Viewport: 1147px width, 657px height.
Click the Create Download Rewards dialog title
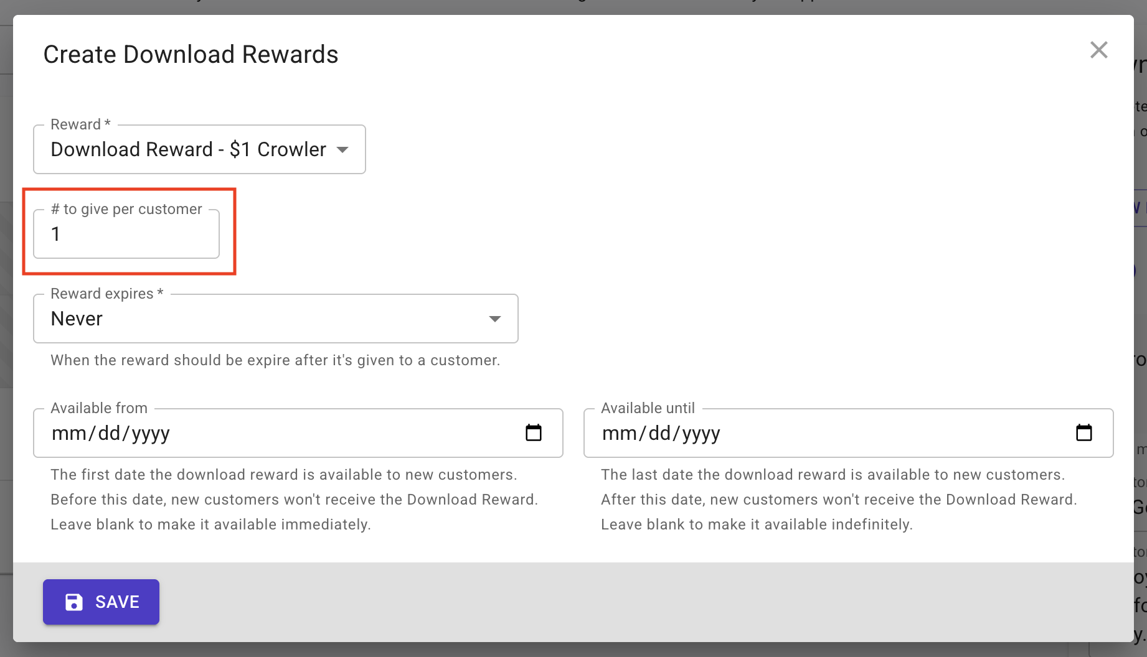point(191,55)
